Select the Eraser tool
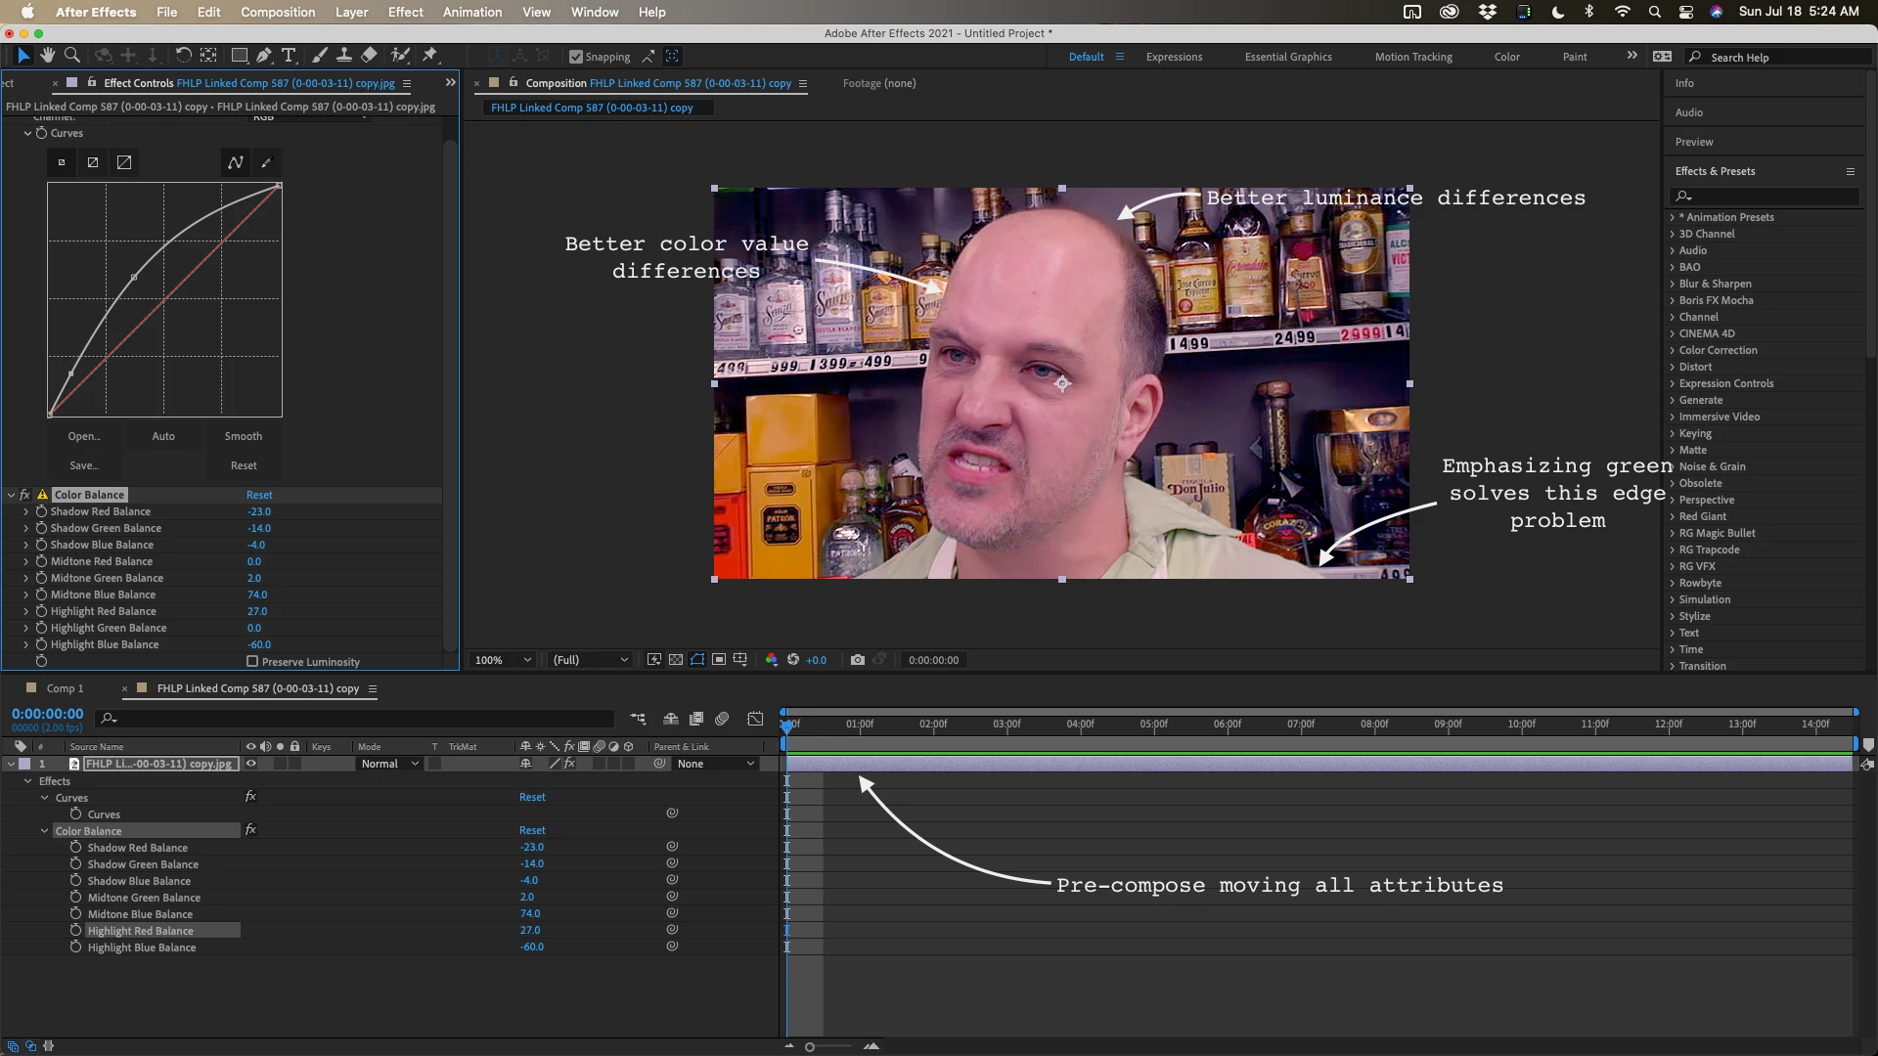The width and height of the screenshot is (1878, 1056). 369,56
